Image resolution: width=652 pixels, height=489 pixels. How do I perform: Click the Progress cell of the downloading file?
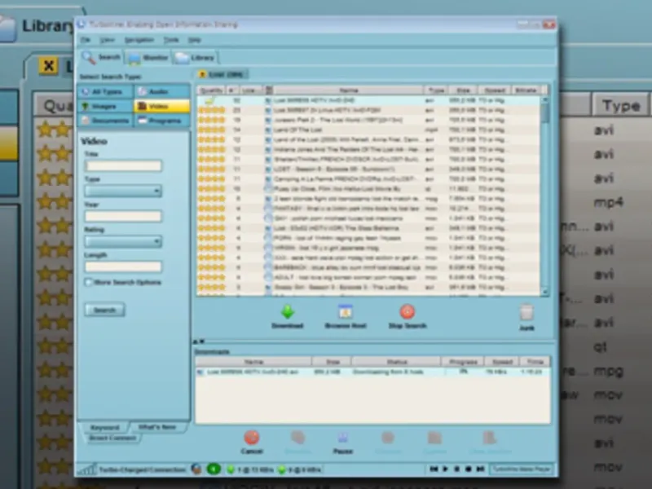click(x=463, y=372)
